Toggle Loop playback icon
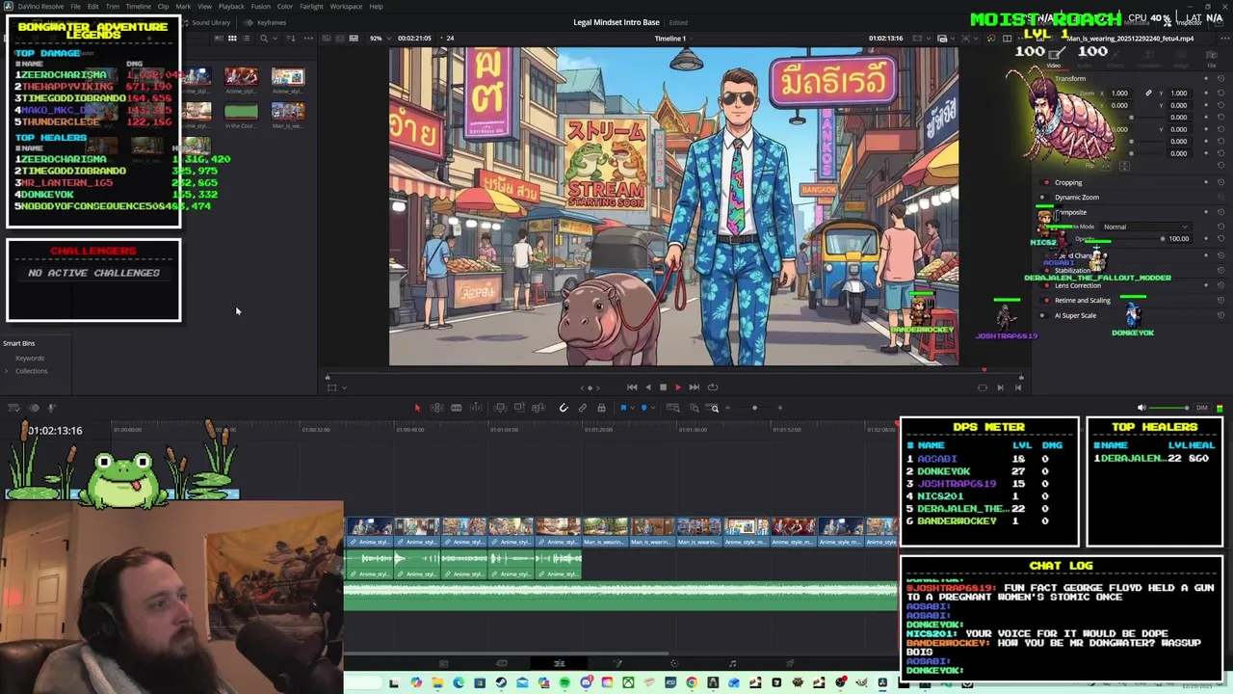 coord(713,387)
